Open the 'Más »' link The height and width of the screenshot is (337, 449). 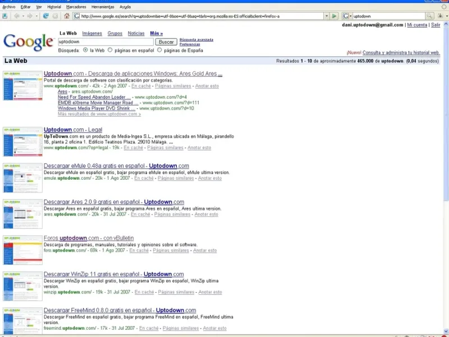pyautogui.click(x=157, y=33)
